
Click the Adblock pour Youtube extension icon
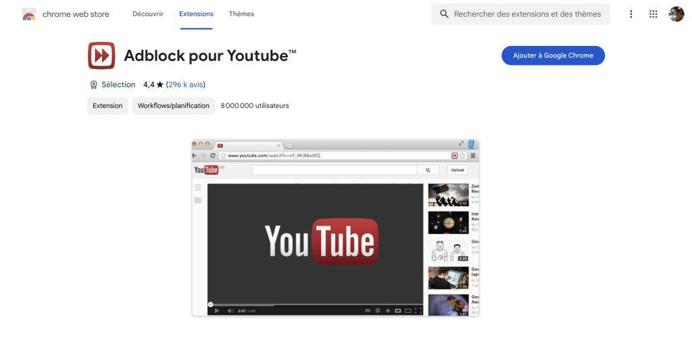tap(101, 55)
